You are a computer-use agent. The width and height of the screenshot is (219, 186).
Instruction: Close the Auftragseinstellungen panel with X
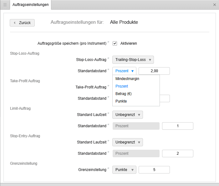pos(214,5)
